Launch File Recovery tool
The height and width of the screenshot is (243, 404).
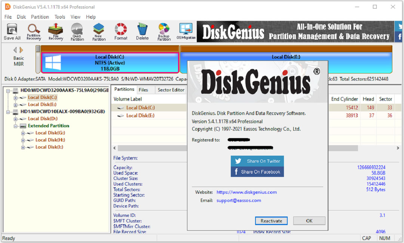56,32
